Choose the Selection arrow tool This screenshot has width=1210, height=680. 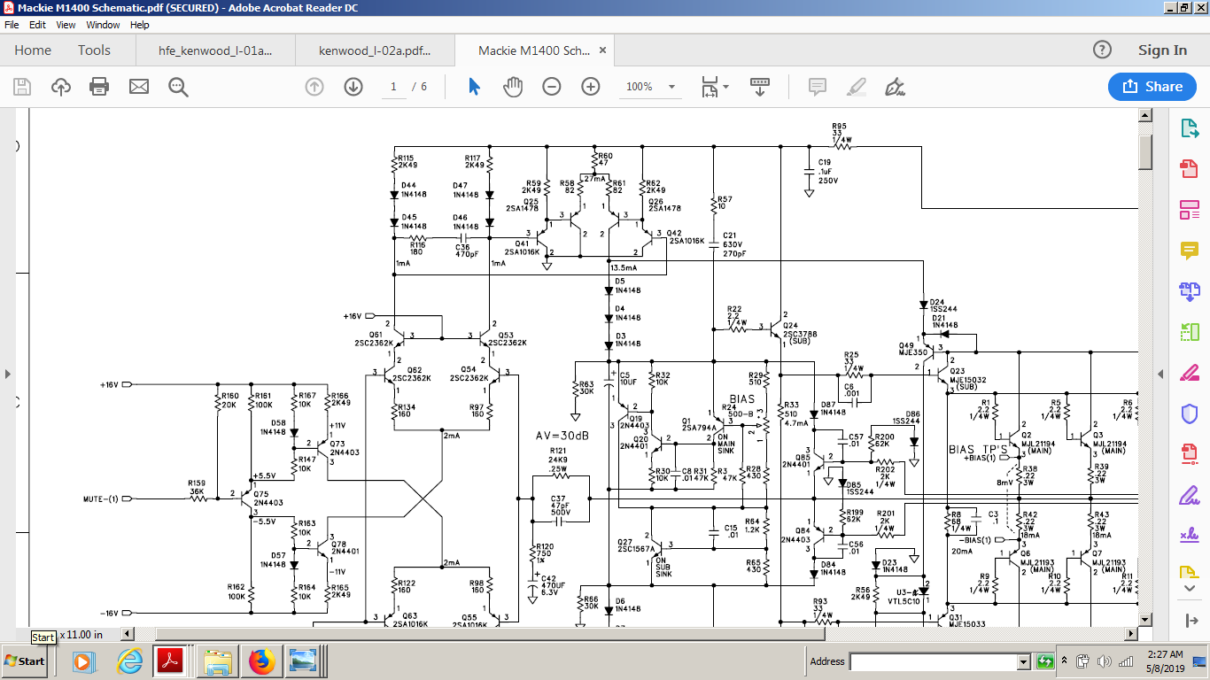click(474, 87)
